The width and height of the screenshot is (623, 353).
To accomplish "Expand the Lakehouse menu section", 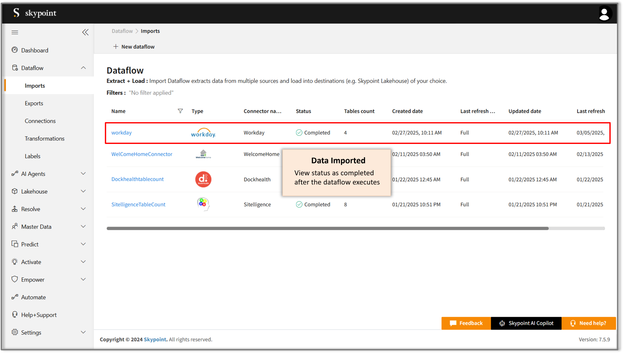I will [83, 191].
